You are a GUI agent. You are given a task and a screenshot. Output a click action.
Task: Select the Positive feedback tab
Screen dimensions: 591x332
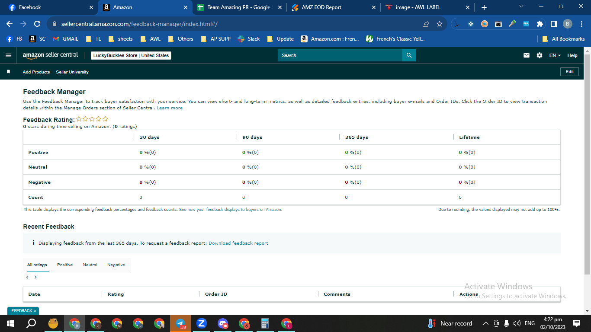(x=65, y=265)
